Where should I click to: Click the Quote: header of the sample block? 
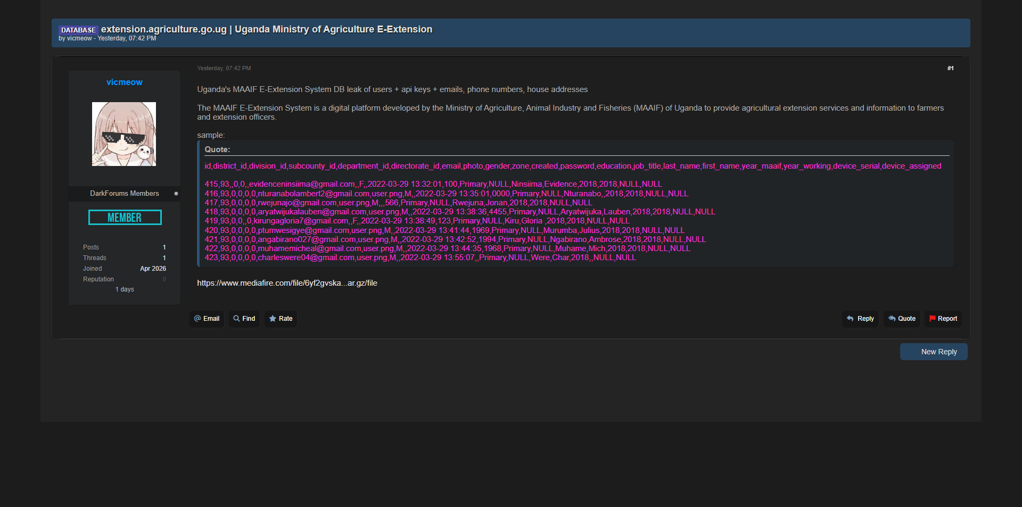pyautogui.click(x=217, y=149)
